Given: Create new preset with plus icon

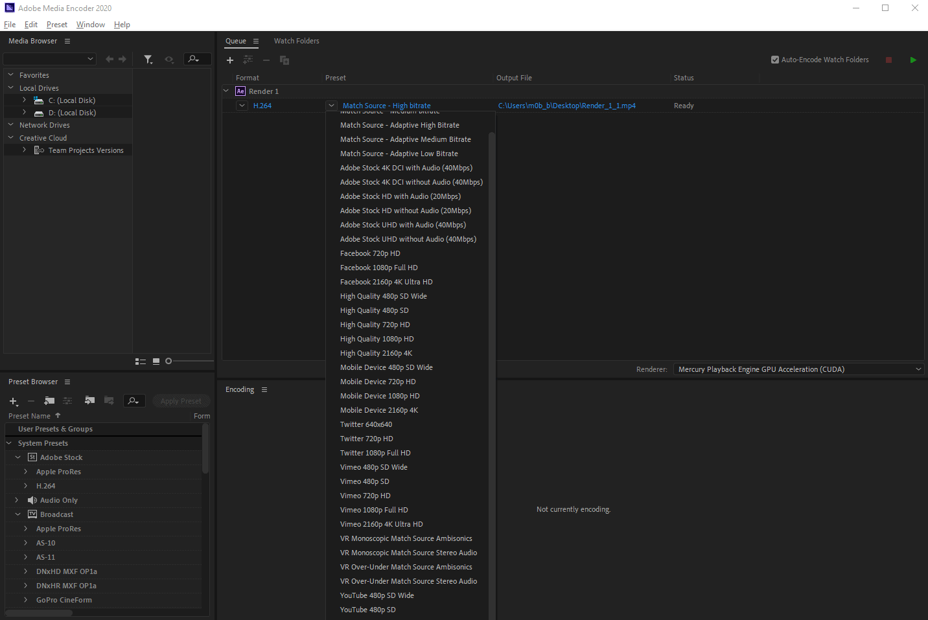Looking at the screenshot, I should click(13, 401).
